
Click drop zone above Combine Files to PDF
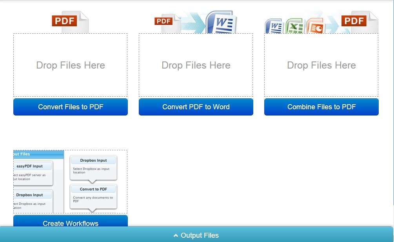coord(321,65)
